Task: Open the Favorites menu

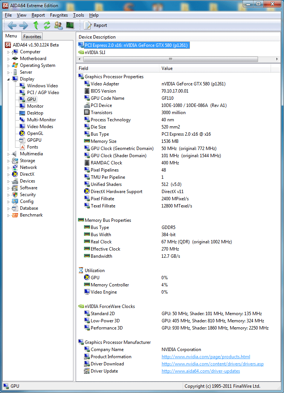Action: (59, 15)
